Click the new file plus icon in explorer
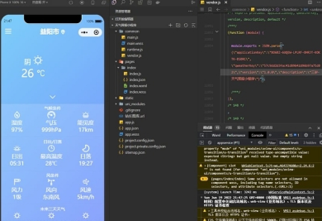This screenshot has height=221, width=322. [x=170, y=25]
